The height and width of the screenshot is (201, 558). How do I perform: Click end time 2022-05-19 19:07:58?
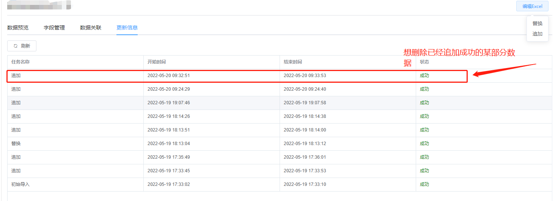click(305, 103)
